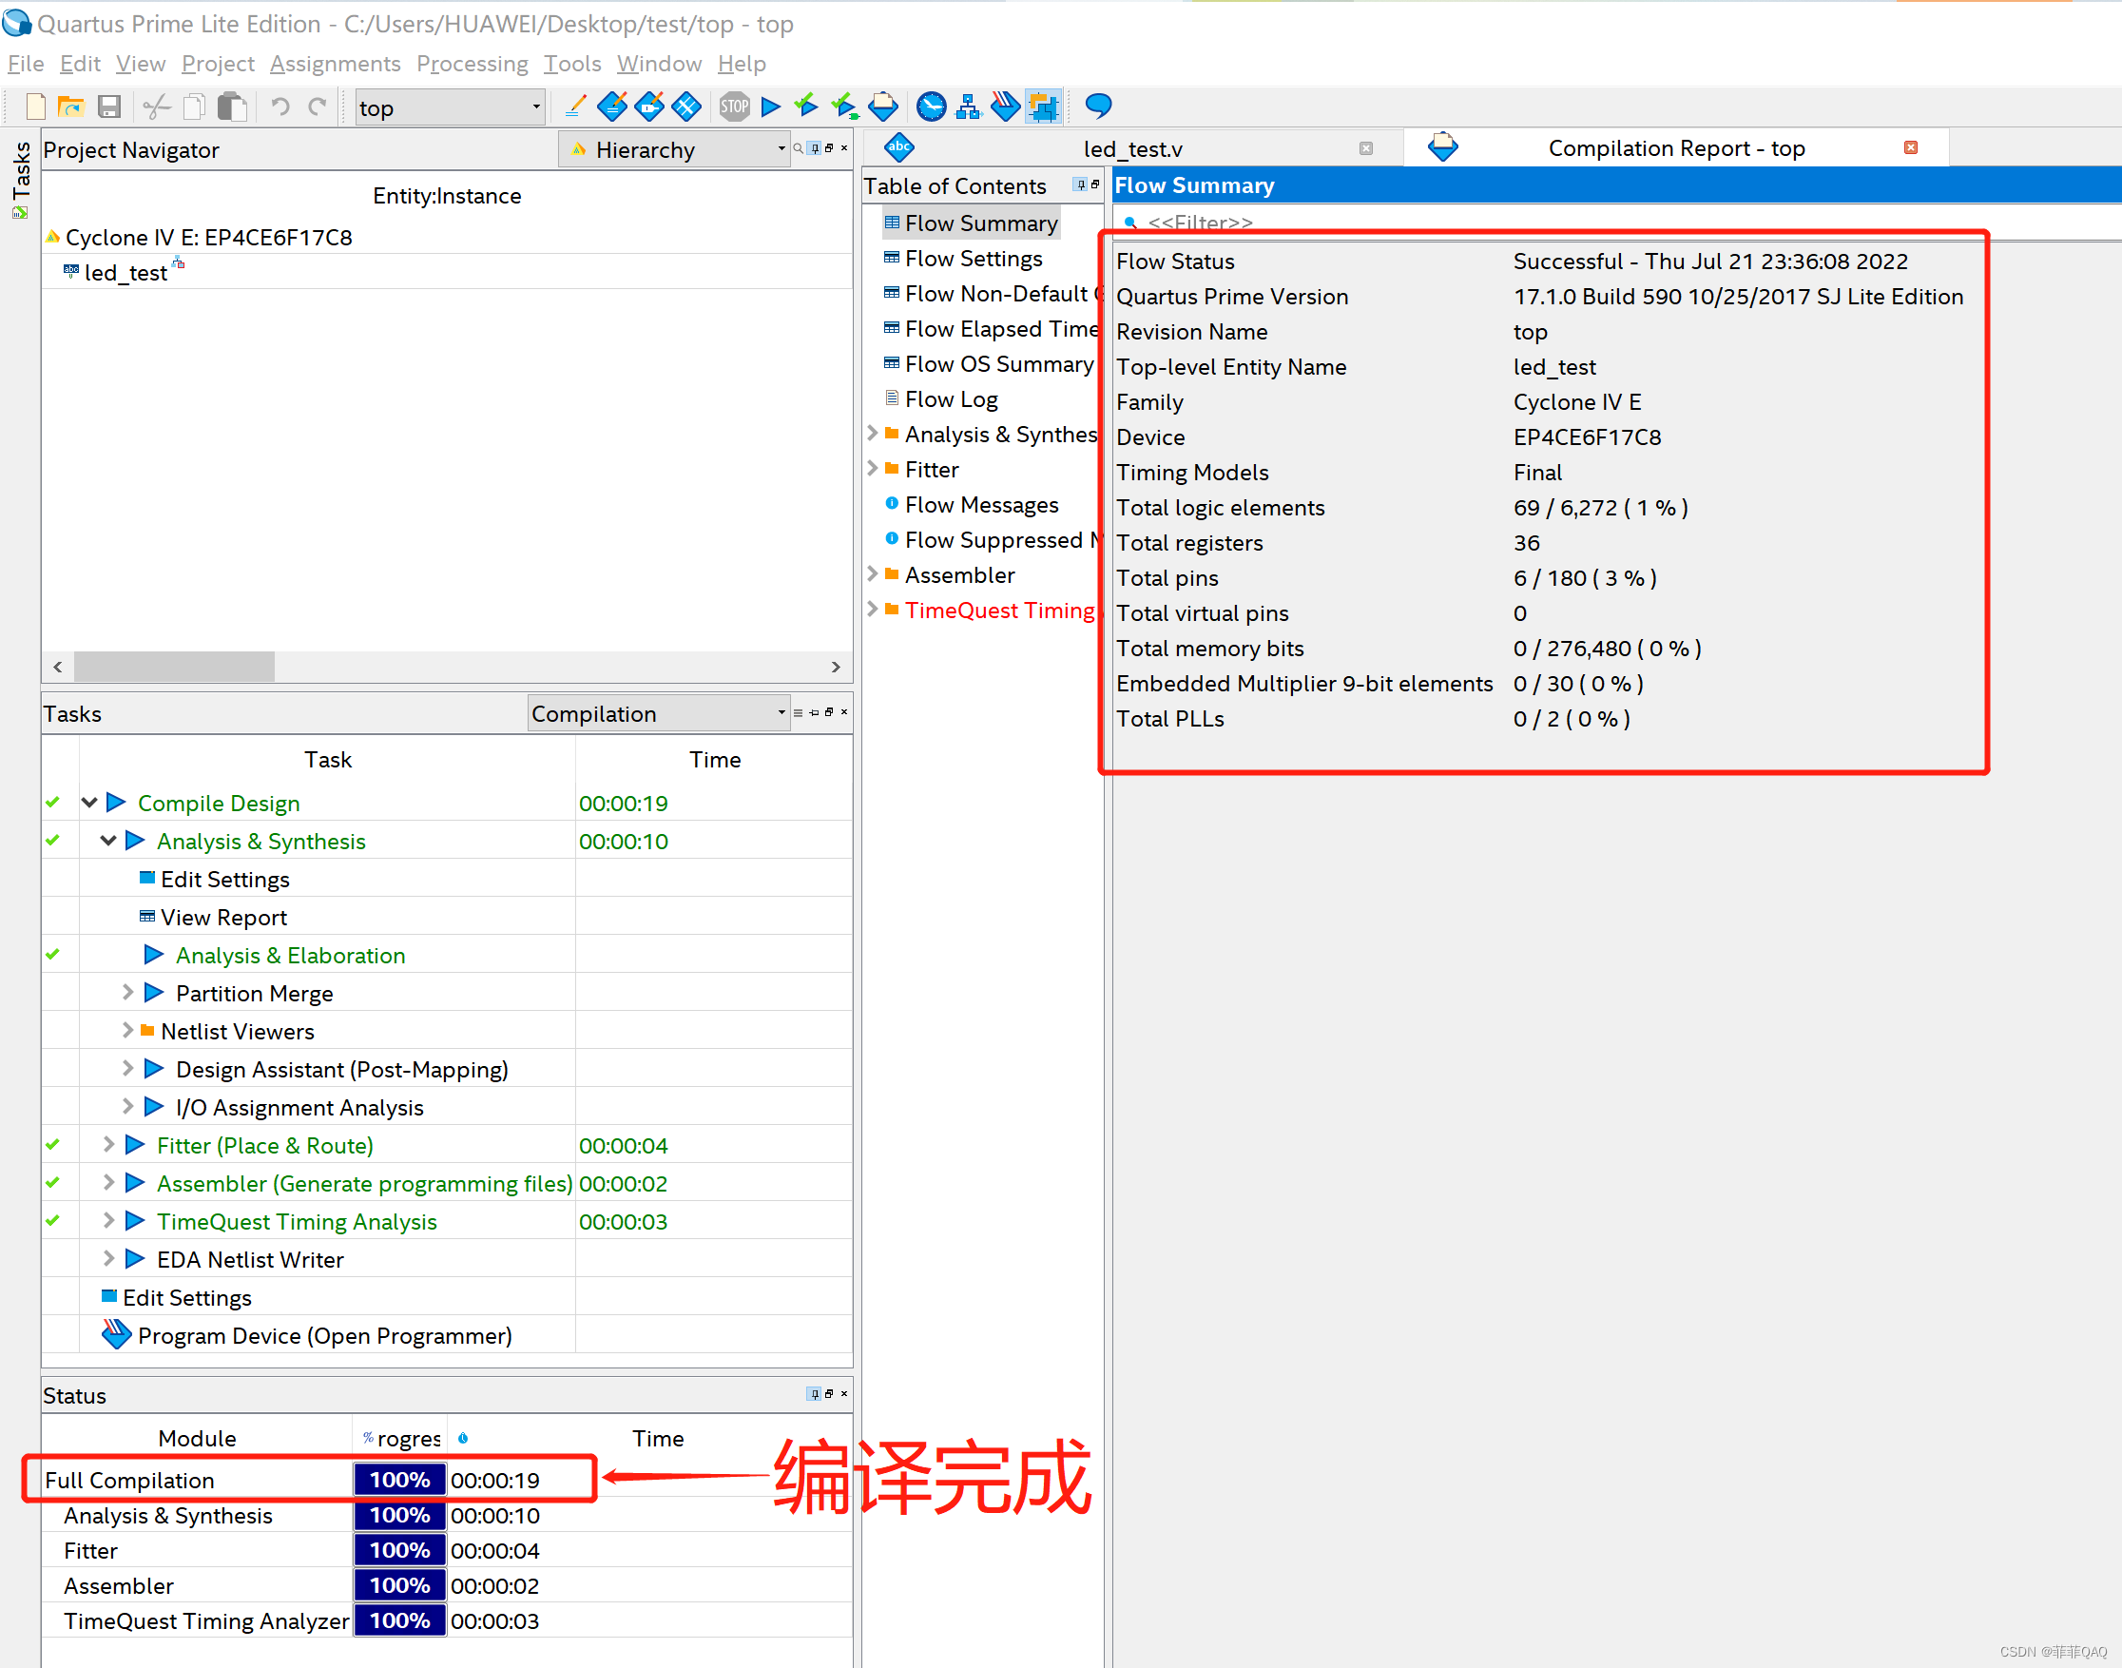The image size is (2122, 1668).
Task: Start Analysis & Synthesis toolbar icon
Action: [x=805, y=107]
